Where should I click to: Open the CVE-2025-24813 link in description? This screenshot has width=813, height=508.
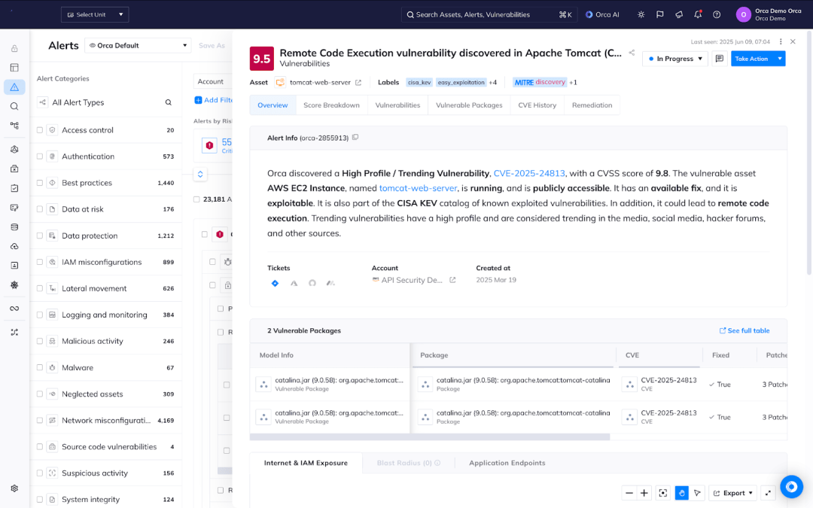[x=529, y=173]
